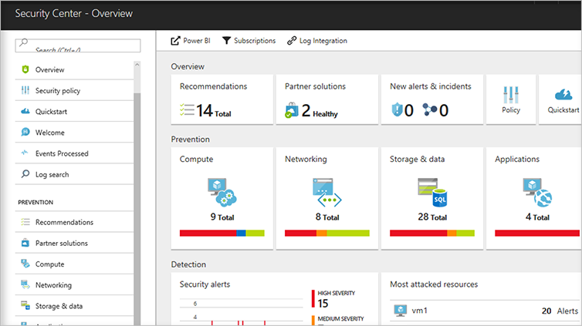Open the Policy tile sliders icon
This screenshot has width=582, height=326.
tap(511, 95)
